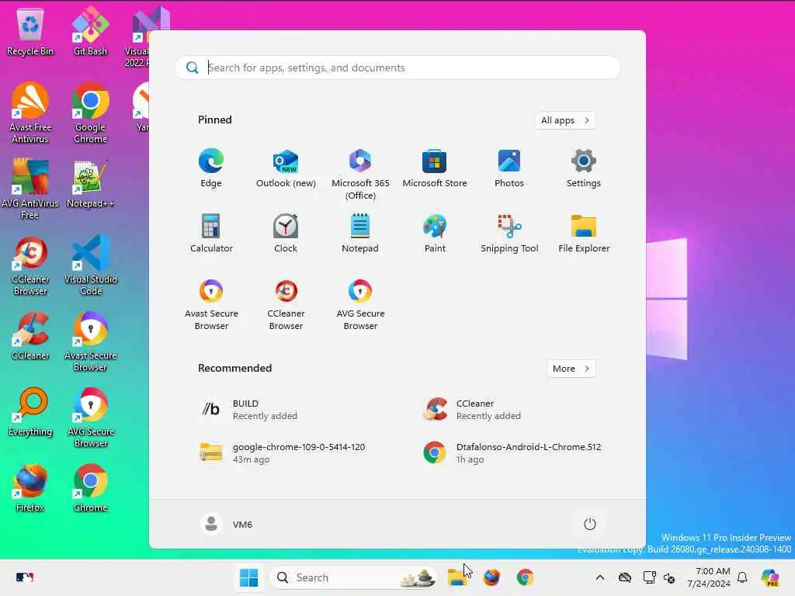This screenshot has width=795, height=596.
Task: Select Google Chrome desktop shortcut
Action: 90,113
